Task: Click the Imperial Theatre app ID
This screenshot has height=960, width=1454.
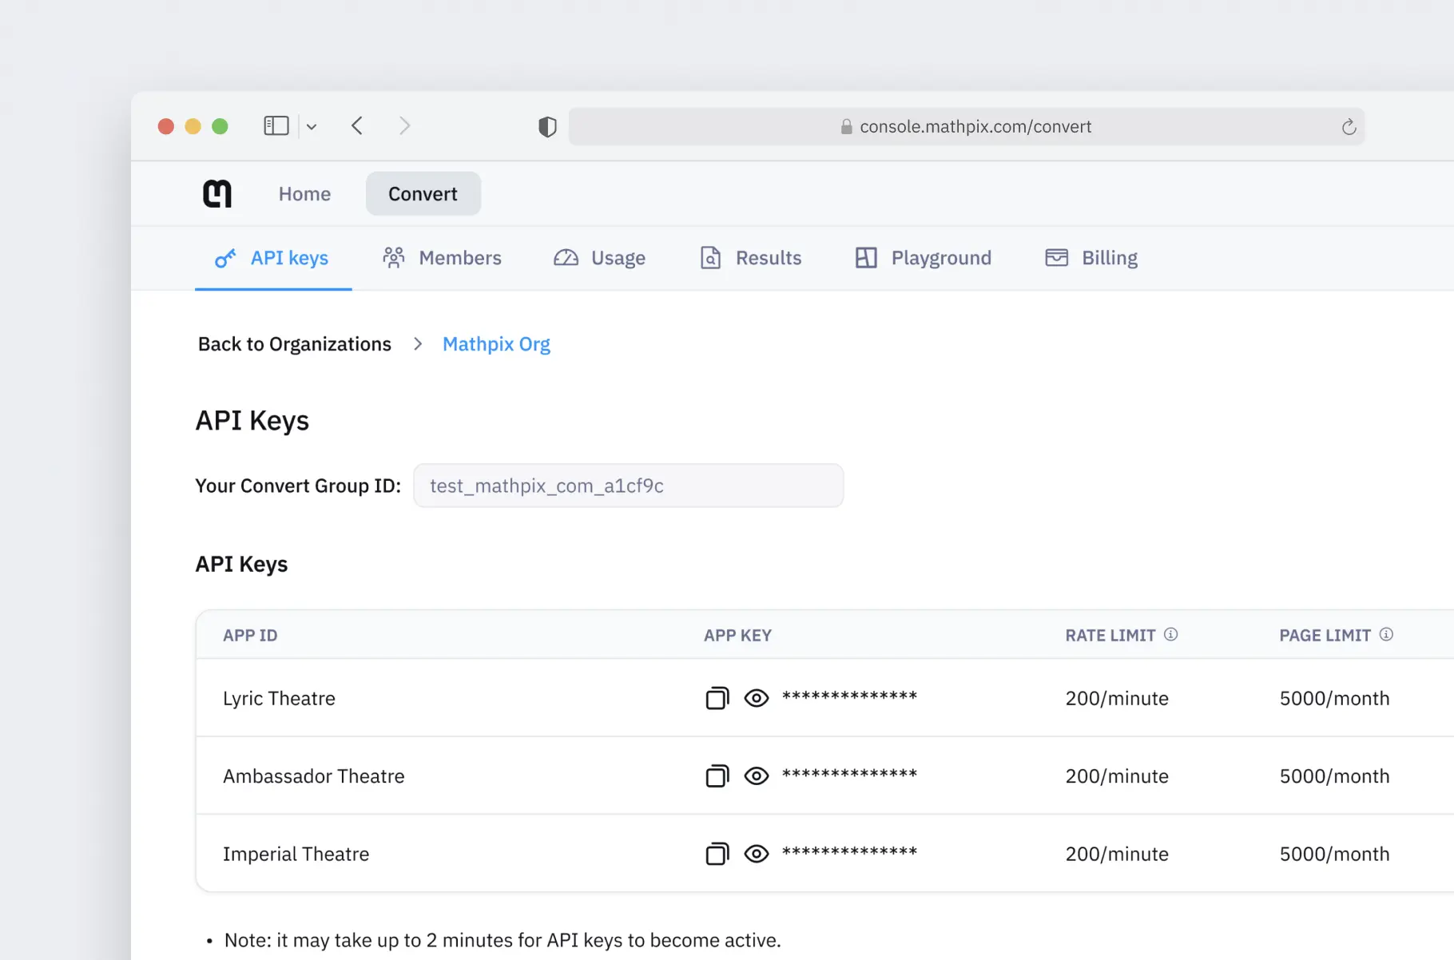Action: (296, 854)
